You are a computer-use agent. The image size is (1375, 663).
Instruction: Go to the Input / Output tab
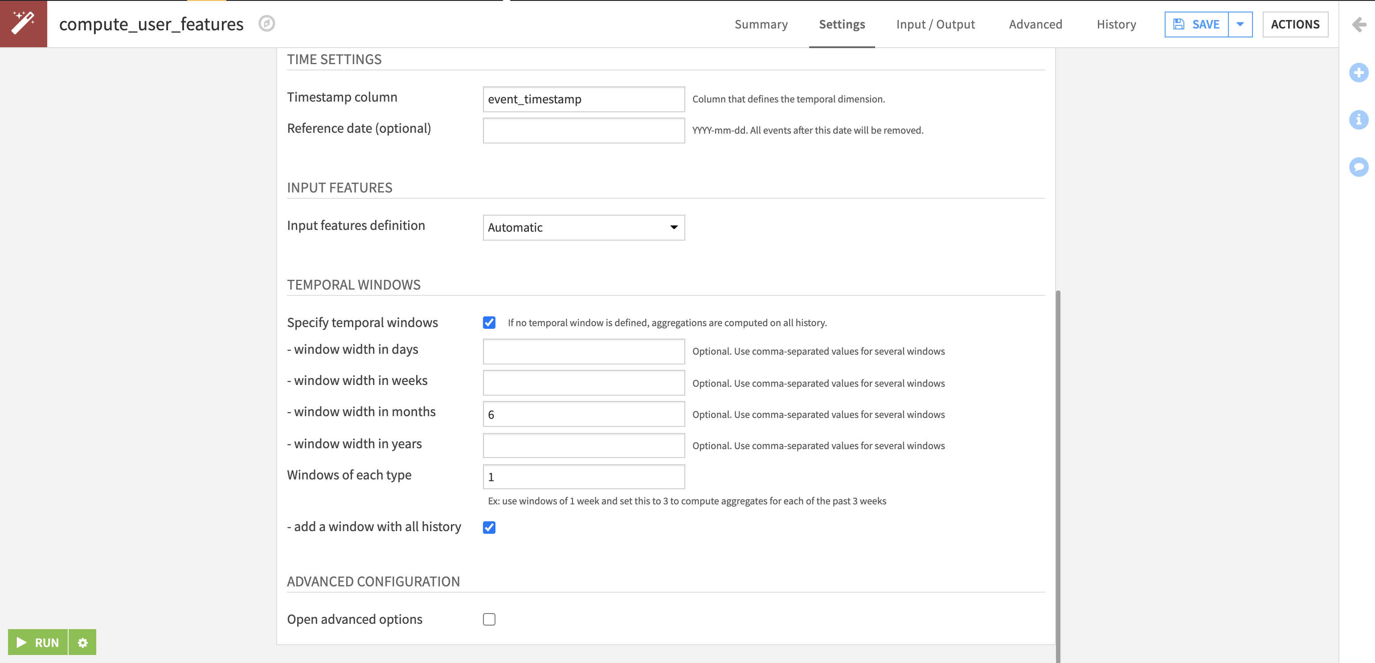point(935,25)
